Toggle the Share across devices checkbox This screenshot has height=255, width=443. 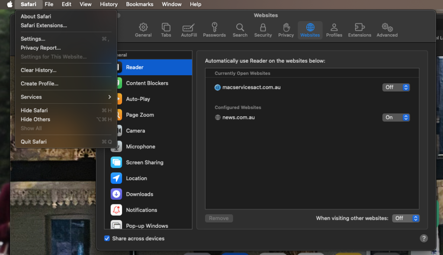[107, 239]
